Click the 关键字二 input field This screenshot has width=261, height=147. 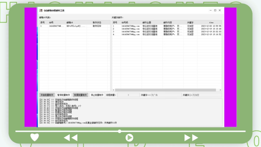coord(207,95)
